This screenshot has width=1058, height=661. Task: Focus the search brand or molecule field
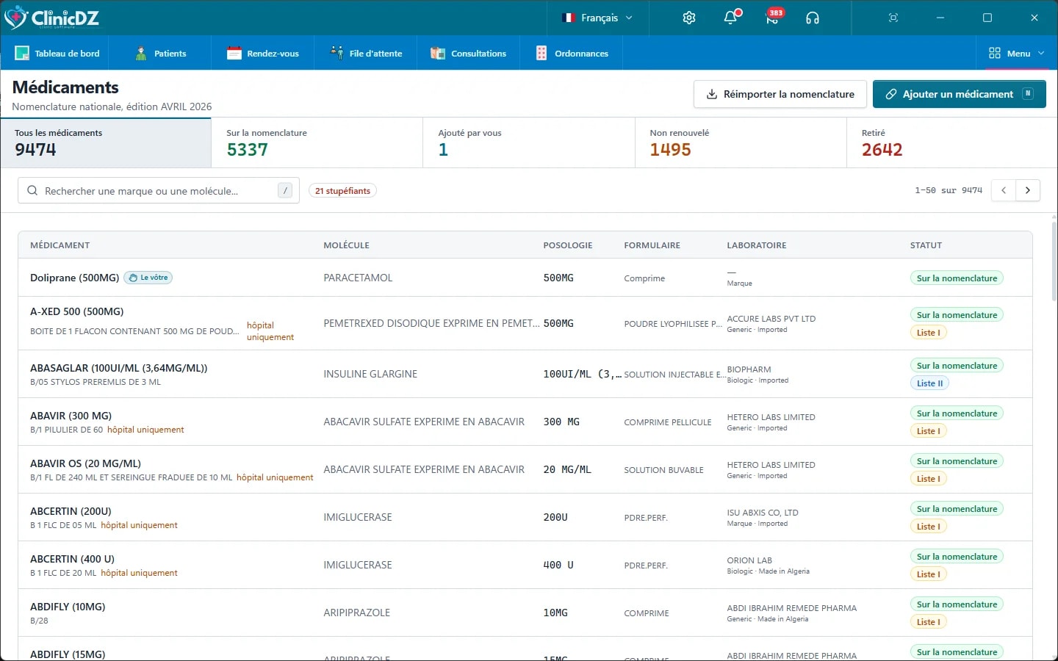click(x=158, y=191)
